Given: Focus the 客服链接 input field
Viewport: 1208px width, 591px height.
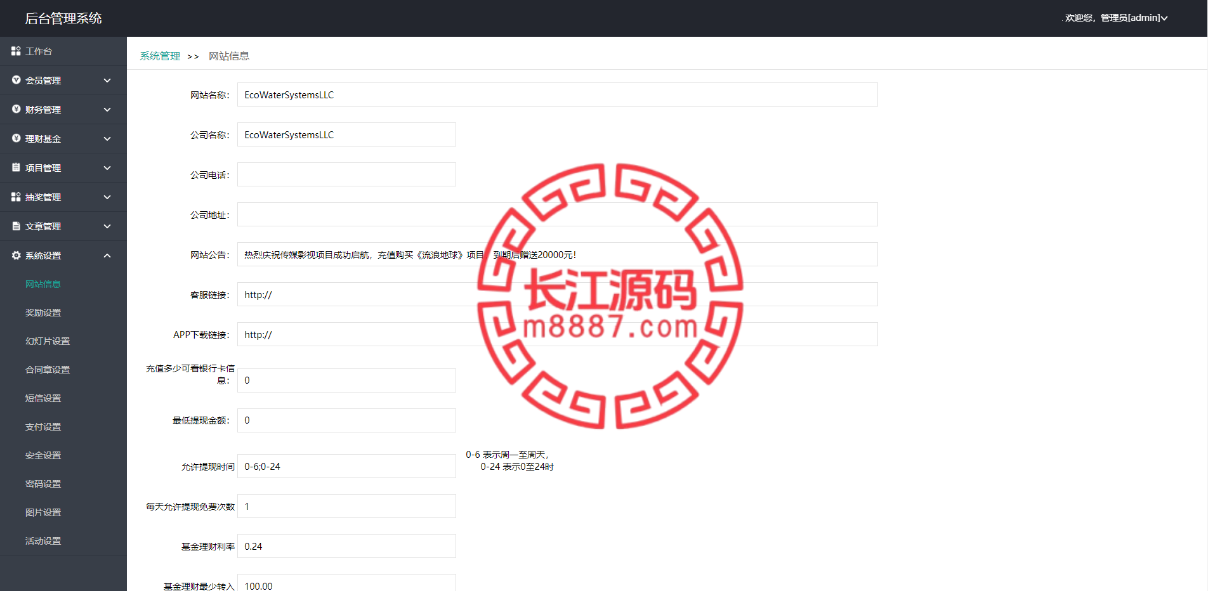Looking at the screenshot, I should click(x=558, y=294).
